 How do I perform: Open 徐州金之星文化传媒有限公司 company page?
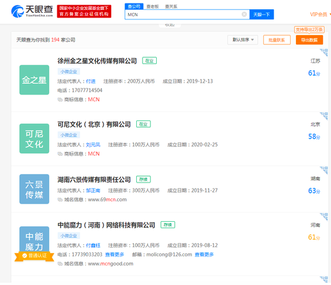point(97,61)
